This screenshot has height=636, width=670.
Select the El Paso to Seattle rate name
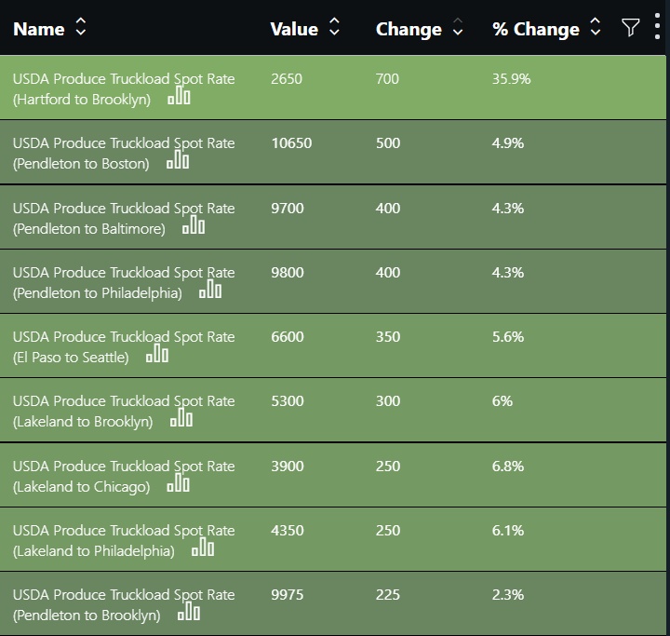click(x=124, y=347)
